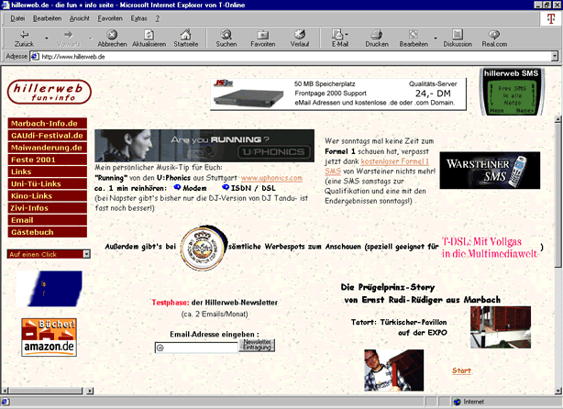Image resolution: width=563 pixels, height=409 pixels.
Task: Open the Diskussion toolbar icon
Action: [457, 34]
